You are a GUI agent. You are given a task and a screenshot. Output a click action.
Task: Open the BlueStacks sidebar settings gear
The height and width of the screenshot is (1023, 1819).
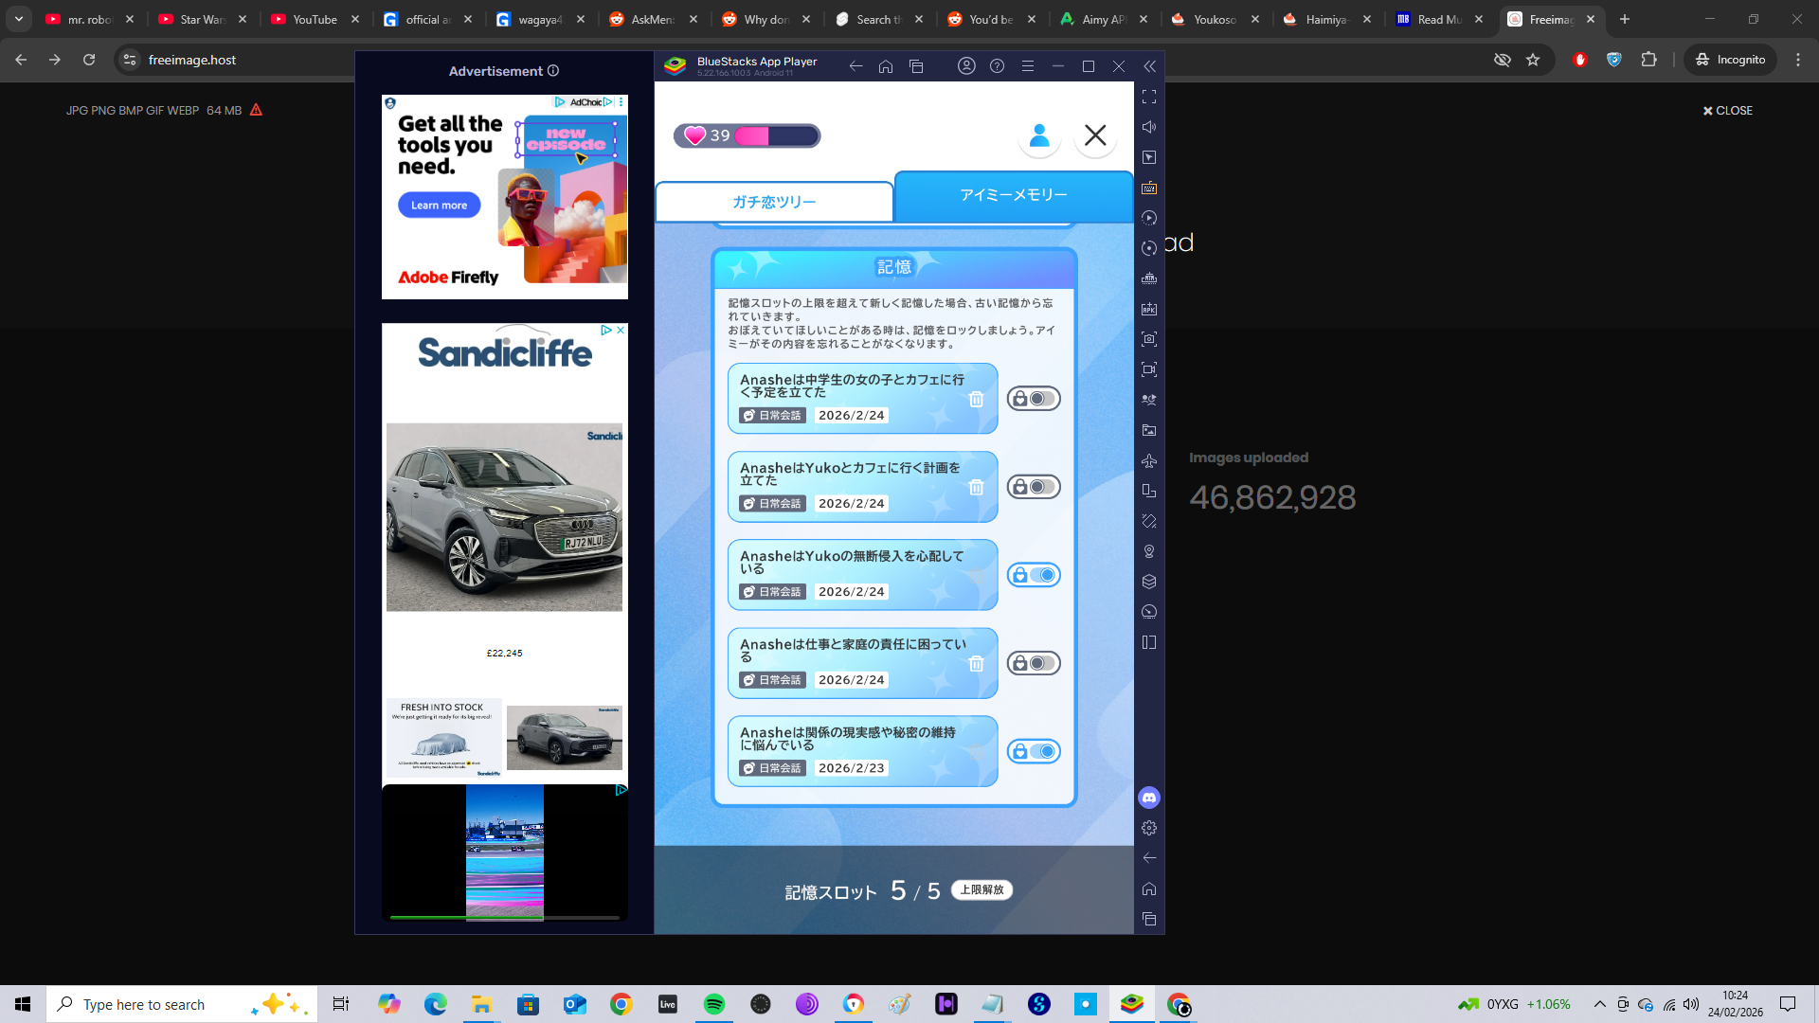click(1149, 828)
